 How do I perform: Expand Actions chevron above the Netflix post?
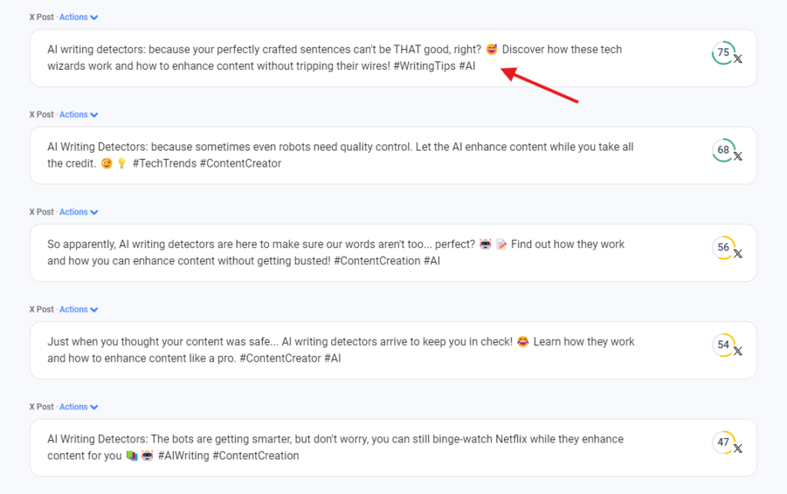click(x=94, y=407)
